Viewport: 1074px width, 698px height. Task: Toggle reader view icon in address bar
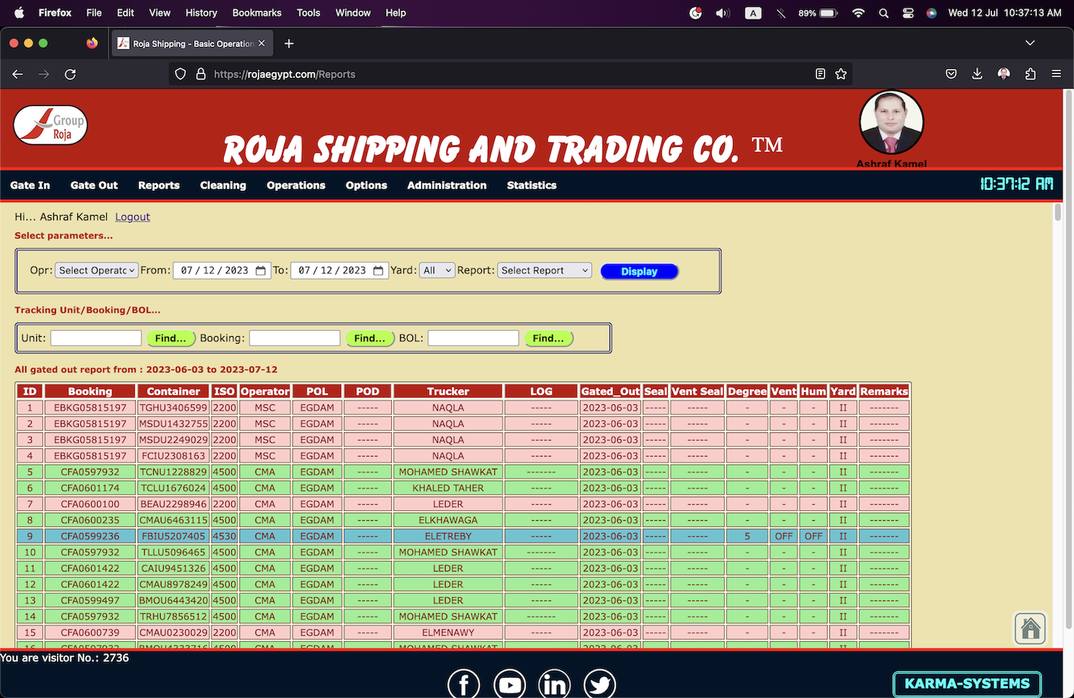820,74
